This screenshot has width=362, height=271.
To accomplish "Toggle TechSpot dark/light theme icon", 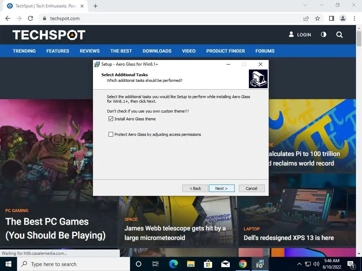I will tap(324, 35).
